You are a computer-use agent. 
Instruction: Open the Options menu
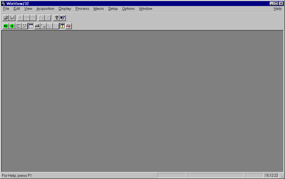click(128, 8)
